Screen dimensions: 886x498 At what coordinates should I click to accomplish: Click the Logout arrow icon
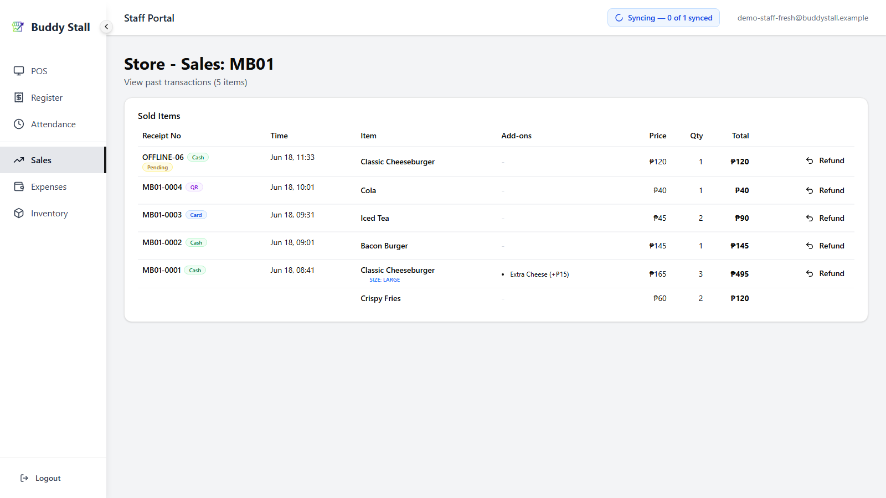tap(24, 478)
